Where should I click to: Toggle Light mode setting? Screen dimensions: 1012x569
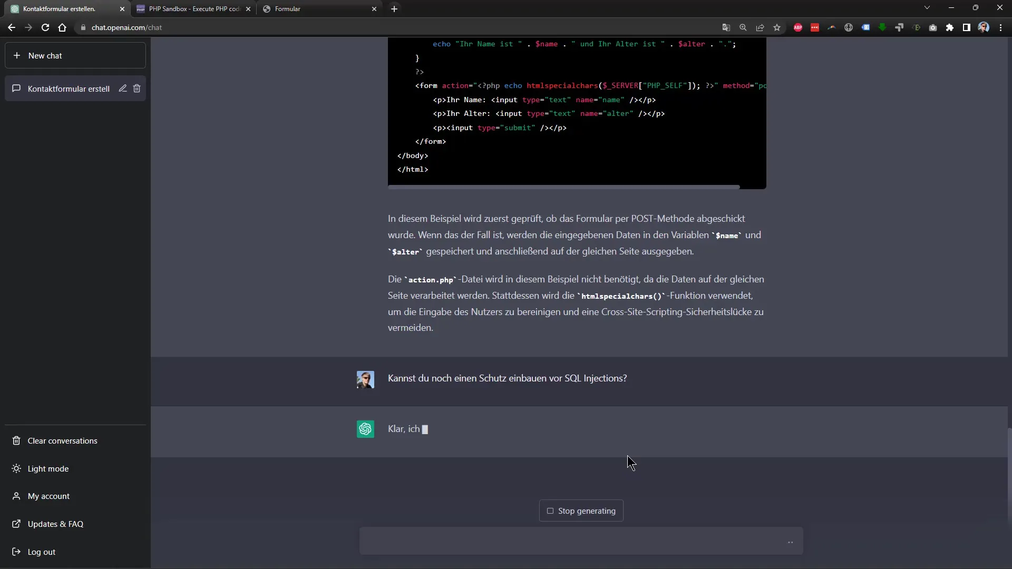tap(48, 468)
